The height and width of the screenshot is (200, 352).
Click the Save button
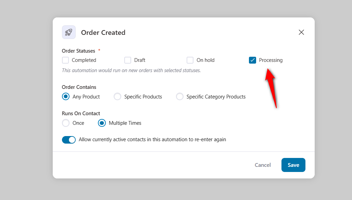point(293,165)
